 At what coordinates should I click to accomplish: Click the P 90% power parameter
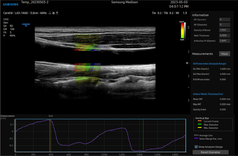pos(9,36)
